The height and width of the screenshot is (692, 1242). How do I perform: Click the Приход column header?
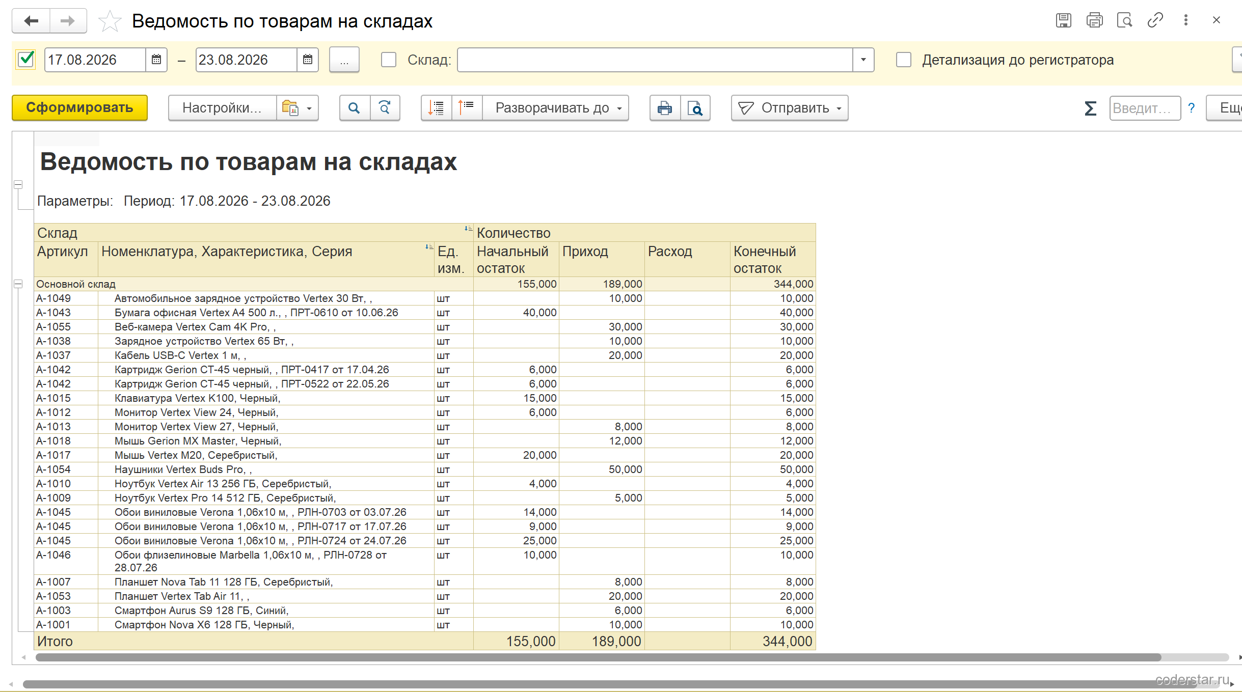tap(602, 259)
